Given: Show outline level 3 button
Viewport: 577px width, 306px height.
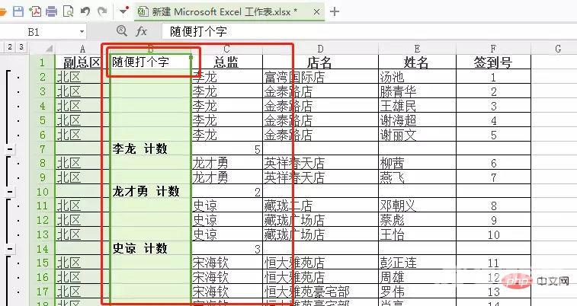Looking at the screenshot, I should pyautogui.click(x=20, y=48).
